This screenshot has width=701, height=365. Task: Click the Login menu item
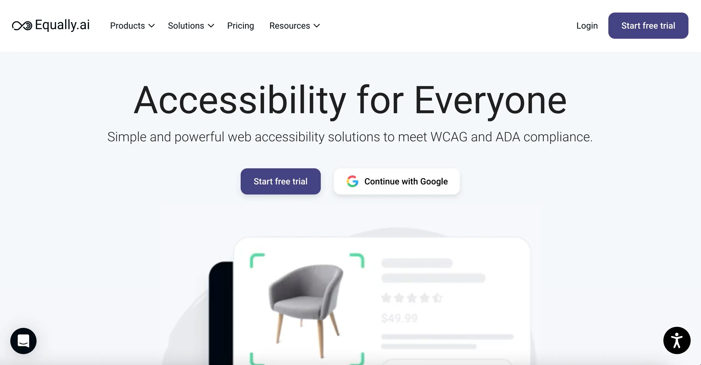coord(587,26)
